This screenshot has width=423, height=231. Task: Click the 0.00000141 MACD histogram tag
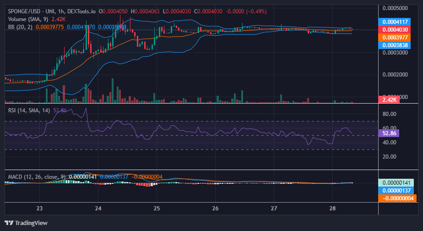pyautogui.click(x=396, y=182)
